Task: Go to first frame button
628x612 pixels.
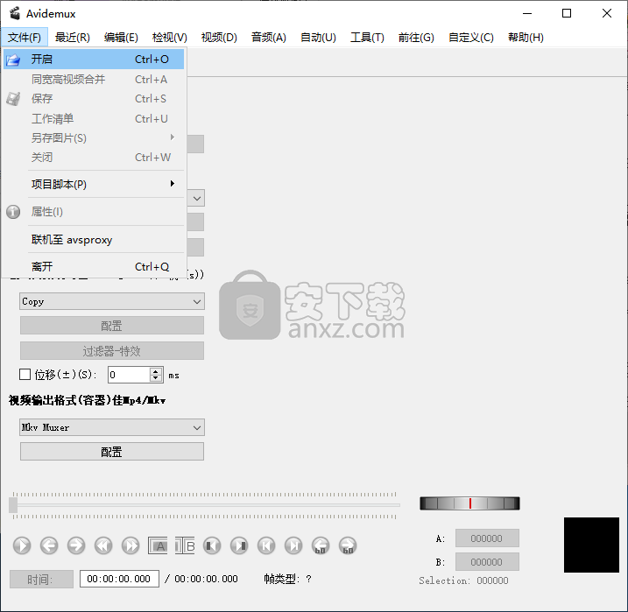Action: 266,545
